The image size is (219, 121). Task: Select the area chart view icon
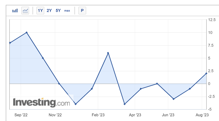pos(25,11)
